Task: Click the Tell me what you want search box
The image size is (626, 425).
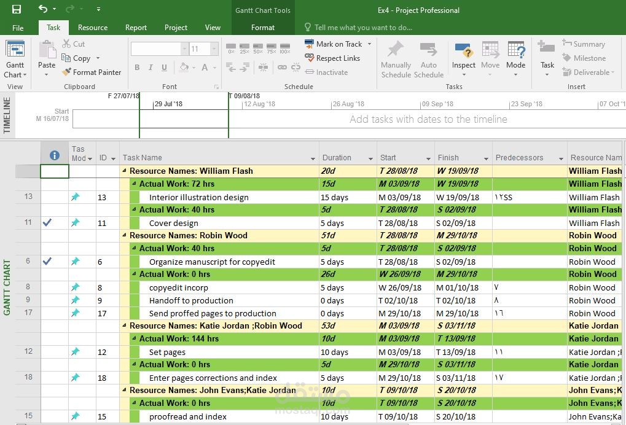Action: (x=362, y=28)
